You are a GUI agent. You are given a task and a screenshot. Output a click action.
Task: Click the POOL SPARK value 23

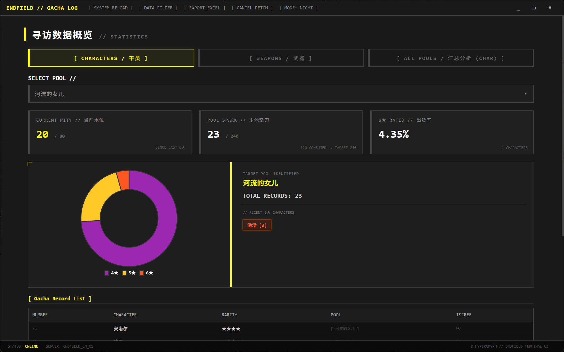[x=213, y=135]
